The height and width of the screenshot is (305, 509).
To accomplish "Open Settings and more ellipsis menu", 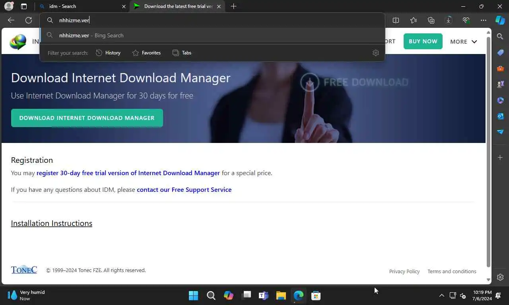I will [483, 20].
